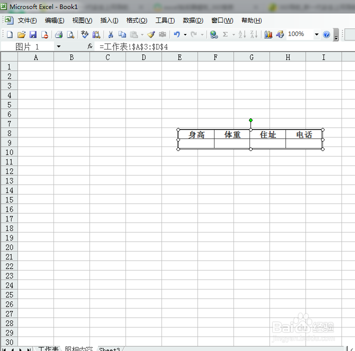The height and width of the screenshot is (351, 355).
Task: Open the 插入(I) menu
Action: click(109, 20)
